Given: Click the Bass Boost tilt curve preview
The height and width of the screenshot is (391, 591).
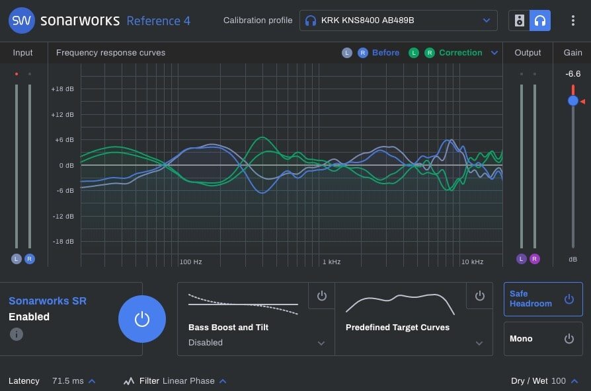Looking at the screenshot, I should pos(243,304).
